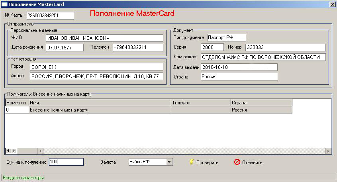Click the horizontal scrollbar left arrow
Image resolution: width=337 pixels, height=182 pixels.
click(x=40, y=151)
